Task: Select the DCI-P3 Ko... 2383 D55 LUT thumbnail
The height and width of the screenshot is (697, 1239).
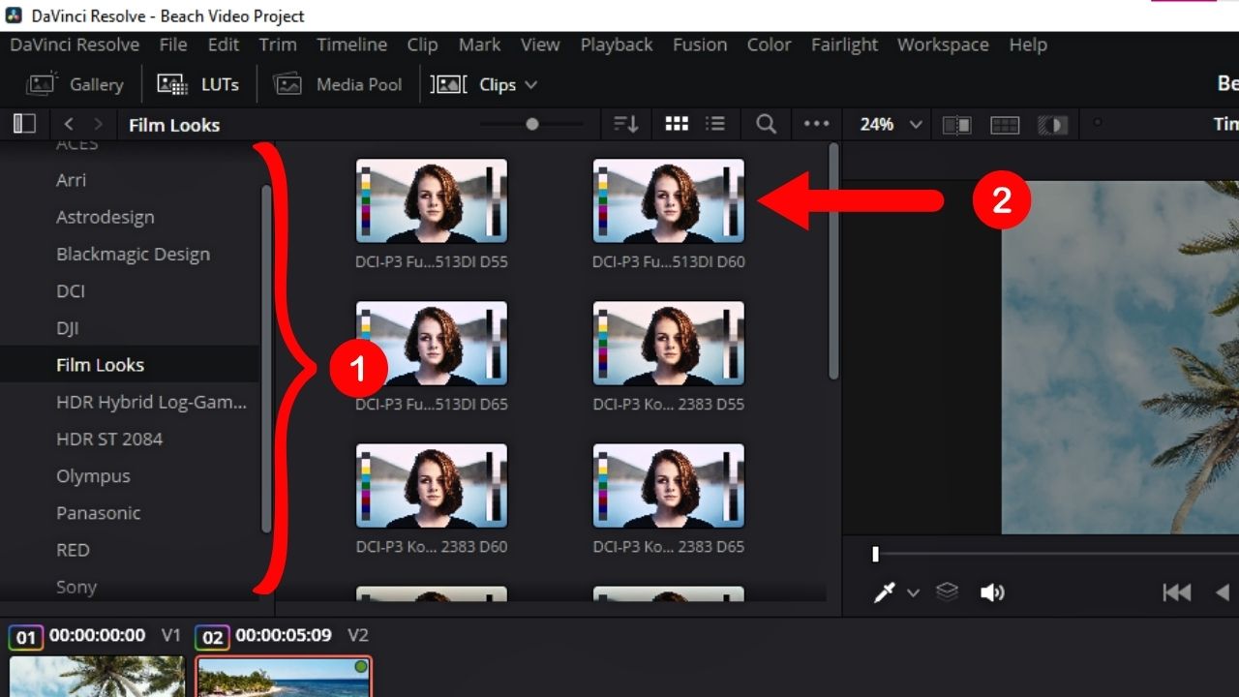Action: 669,343
